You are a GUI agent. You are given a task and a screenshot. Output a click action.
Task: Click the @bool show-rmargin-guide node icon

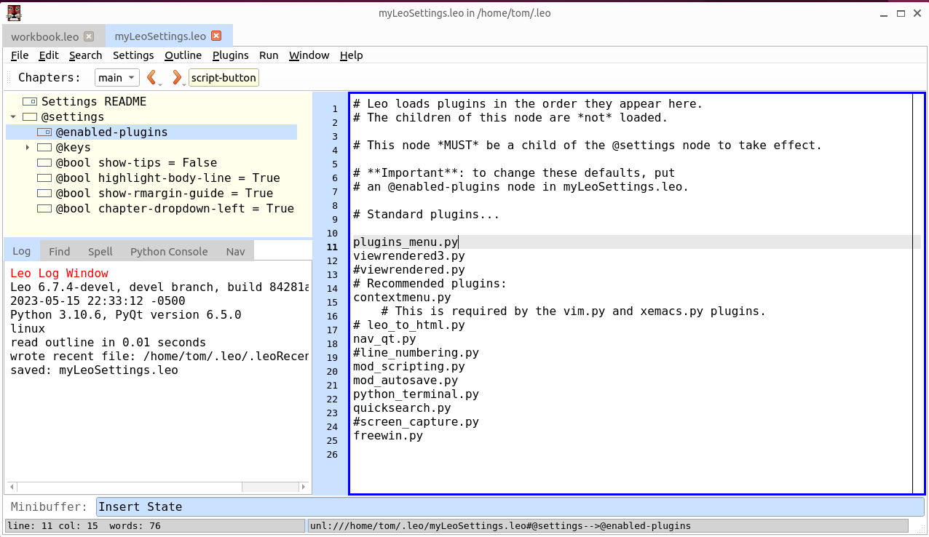(44, 193)
